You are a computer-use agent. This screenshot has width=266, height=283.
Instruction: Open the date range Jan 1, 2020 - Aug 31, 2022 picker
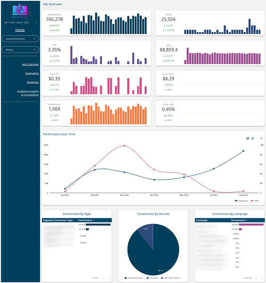20,23
